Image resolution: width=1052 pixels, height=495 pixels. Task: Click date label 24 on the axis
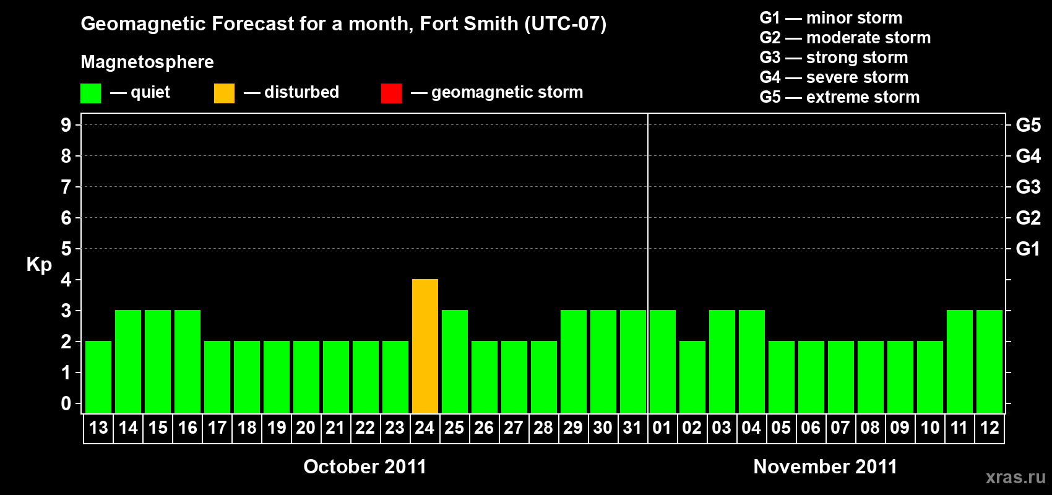coord(425,428)
